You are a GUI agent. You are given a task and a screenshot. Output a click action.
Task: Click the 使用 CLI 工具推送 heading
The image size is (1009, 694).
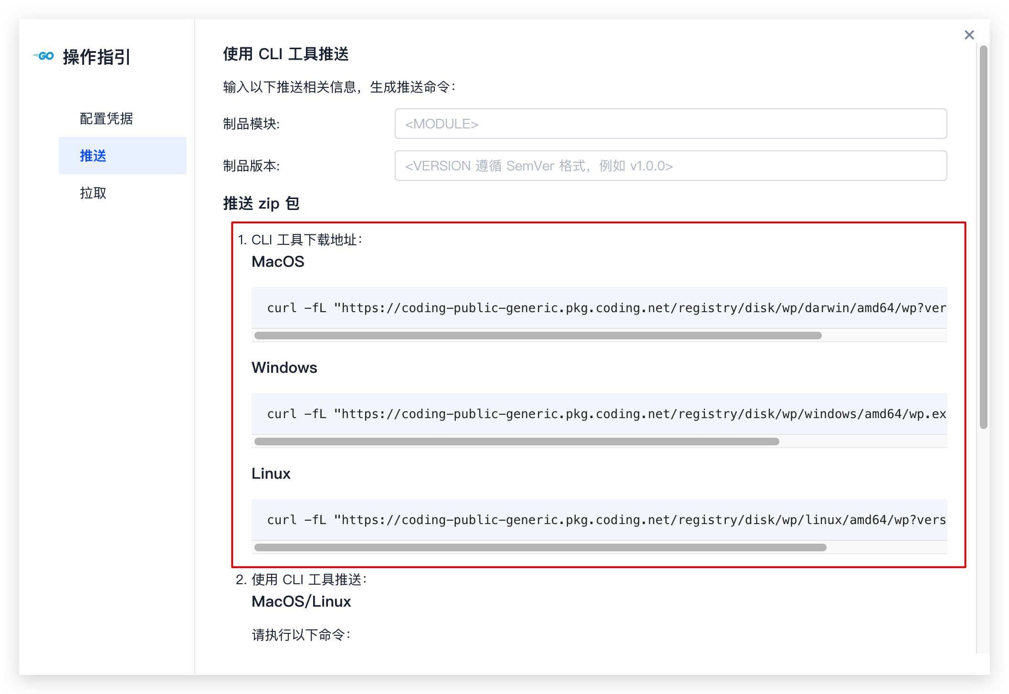click(286, 54)
